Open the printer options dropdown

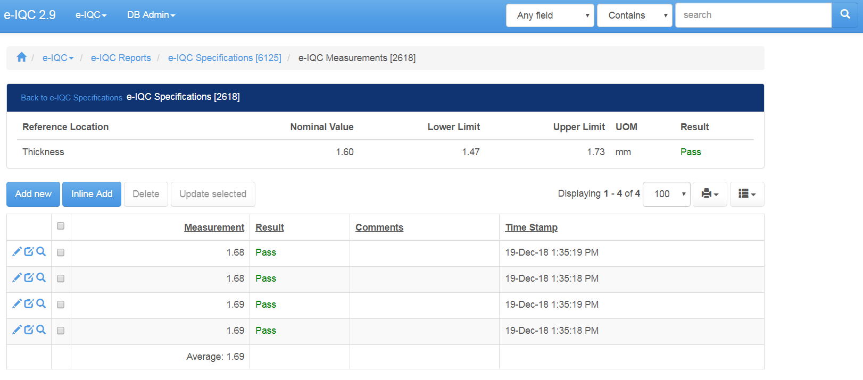pyautogui.click(x=710, y=194)
